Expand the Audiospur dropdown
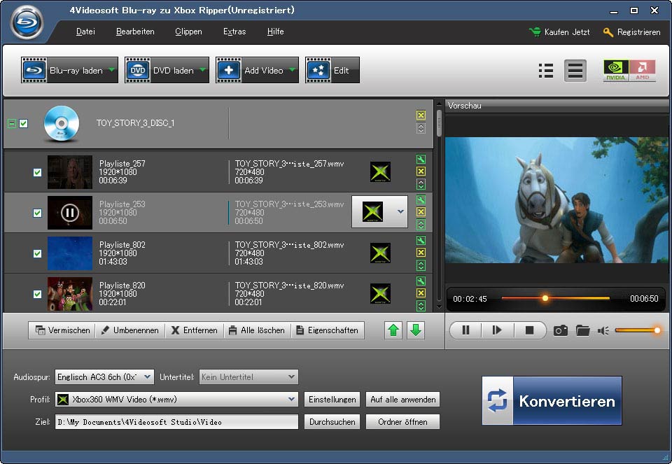This screenshot has height=464, width=672. pos(147,377)
